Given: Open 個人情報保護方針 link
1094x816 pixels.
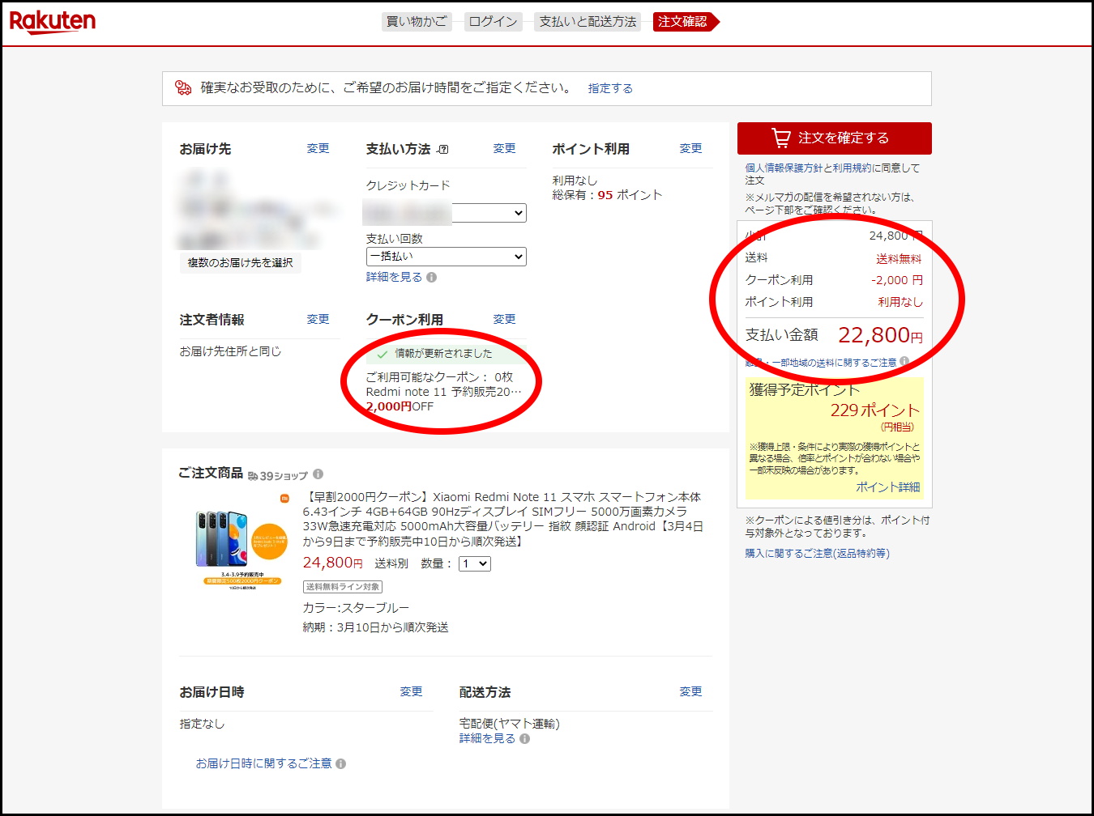Looking at the screenshot, I should coord(784,168).
